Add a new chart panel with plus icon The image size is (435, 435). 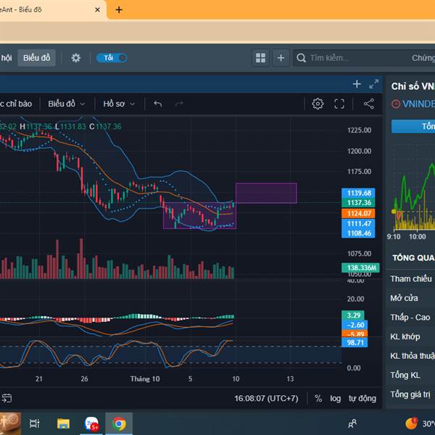(357, 84)
